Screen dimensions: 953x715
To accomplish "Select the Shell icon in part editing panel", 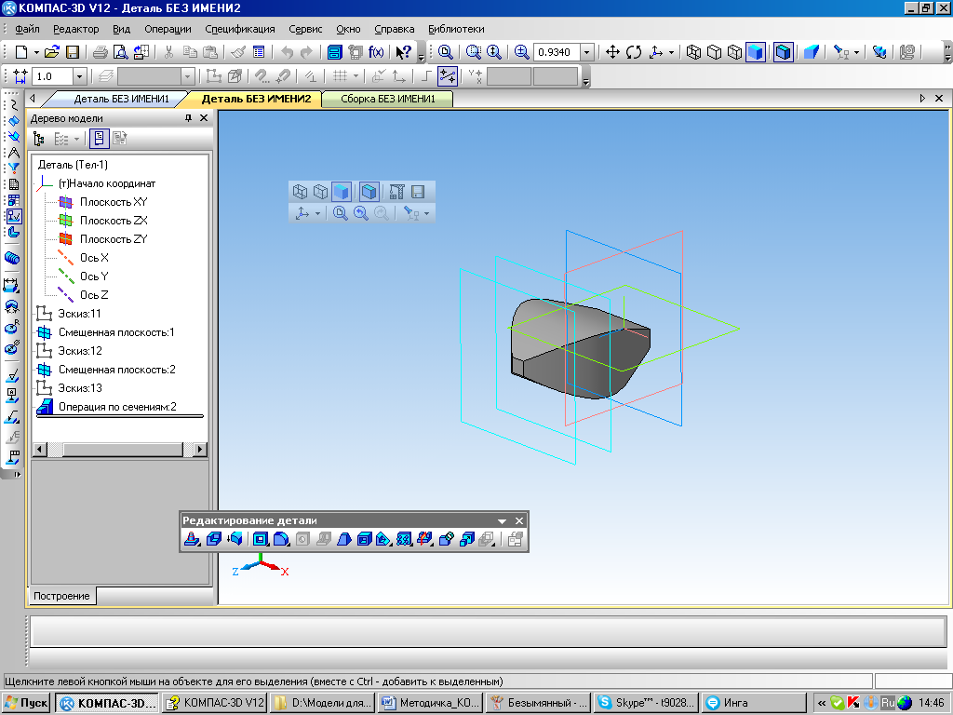I will 364,539.
